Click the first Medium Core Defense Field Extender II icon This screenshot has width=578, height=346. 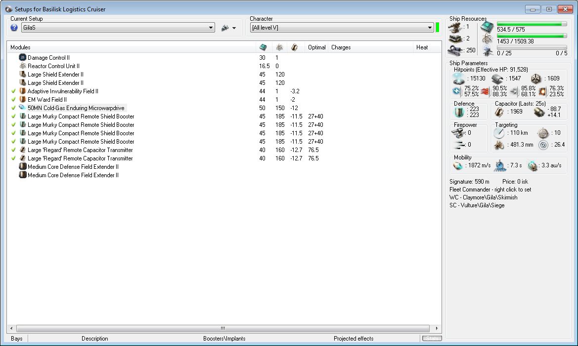[x=22, y=166]
